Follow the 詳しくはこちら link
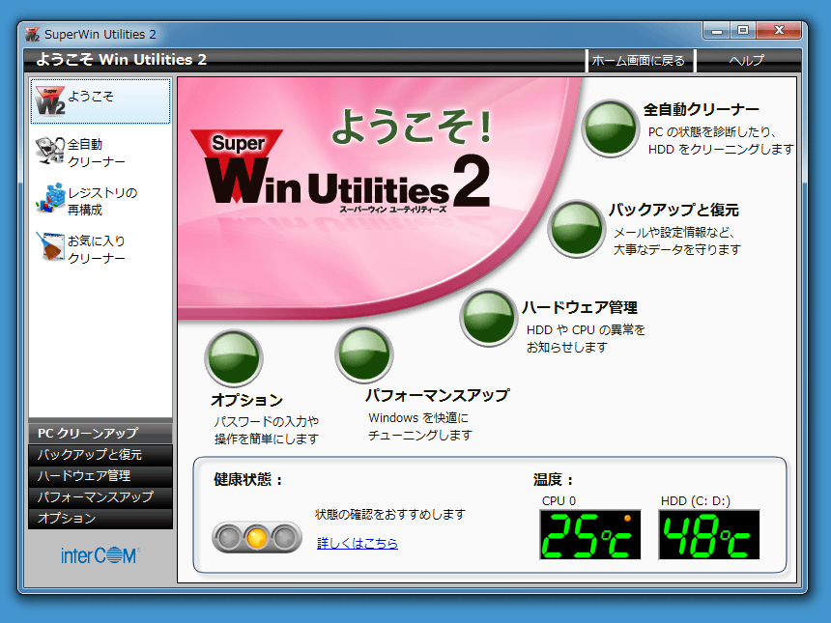 (x=358, y=543)
